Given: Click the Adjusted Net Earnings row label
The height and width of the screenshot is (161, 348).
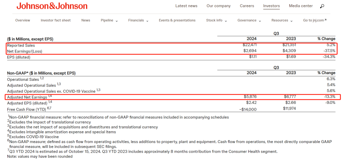Looking at the screenshot, I should click(x=27, y=97).
